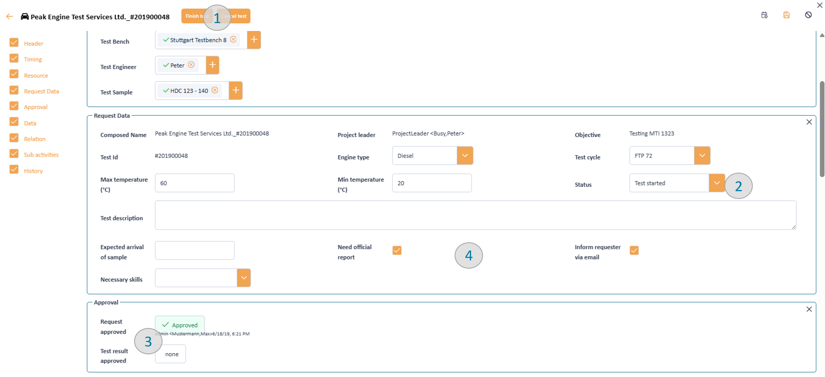Click the Expected arrival of sample field
Screen dimensions: 825x377
(x=195, y=251)
